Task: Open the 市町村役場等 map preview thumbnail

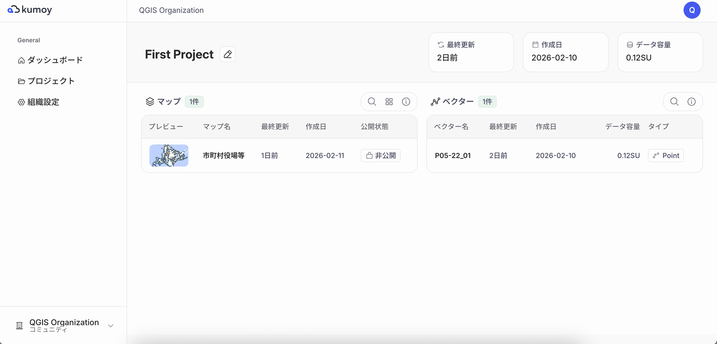Action: (x=169, y=156)
